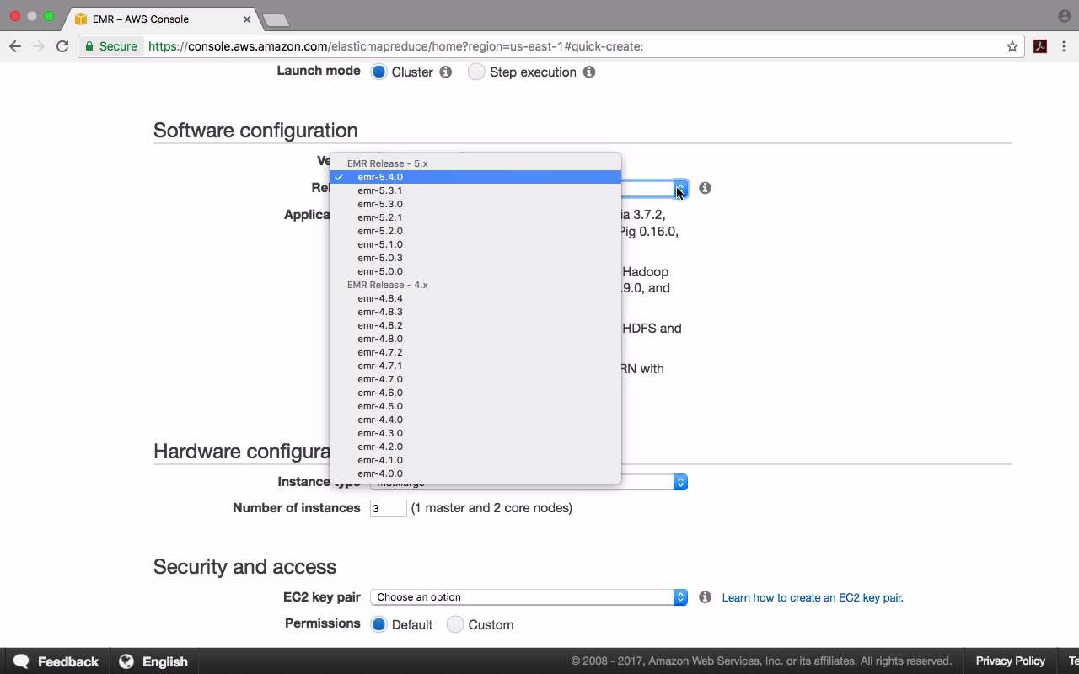Click the Feedback speech bubble icon

(21, 661)
